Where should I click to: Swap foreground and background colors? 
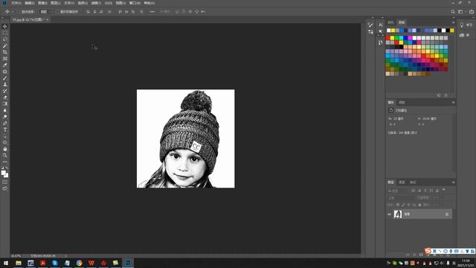click(x=7, y=167)
